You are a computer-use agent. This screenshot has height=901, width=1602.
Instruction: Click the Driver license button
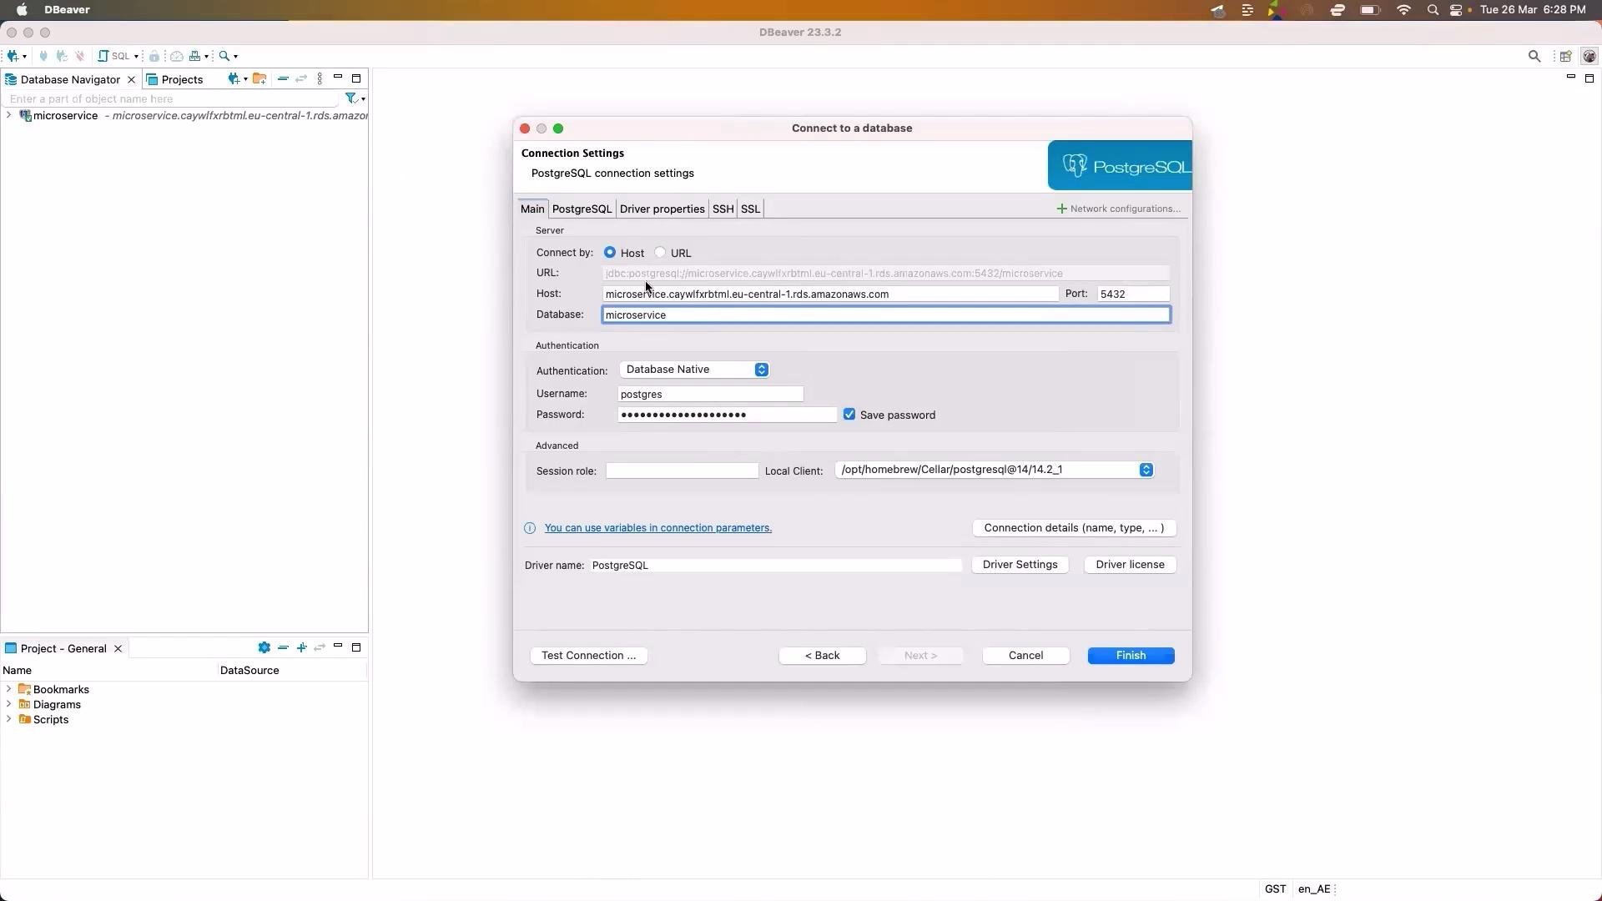1131,565
